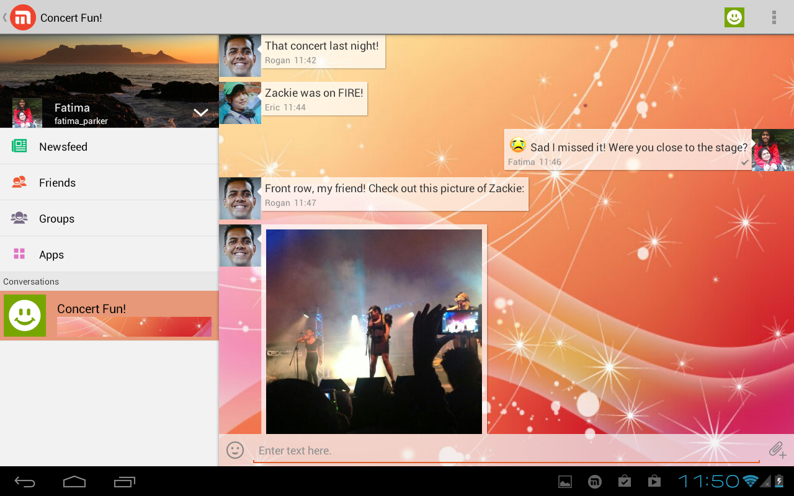This screenshot has height=496, width=794.
Task: Click the 'Conversations' section header
Action: [109, 281]
